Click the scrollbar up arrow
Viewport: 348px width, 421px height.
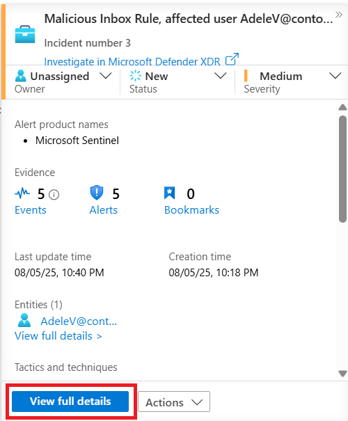pos(342,107)
